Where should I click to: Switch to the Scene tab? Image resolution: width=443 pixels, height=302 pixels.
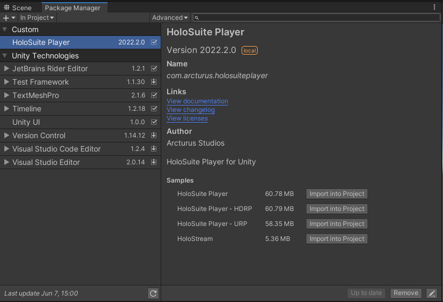[18, 7]
